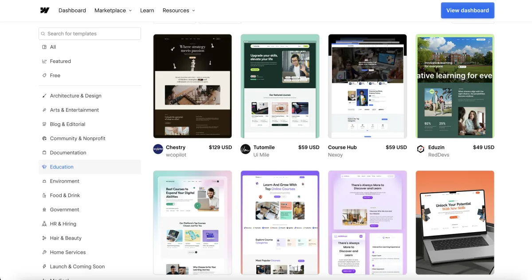Expand the Marketplace dropdown menu
Screen dimensions: 532x280
113,11
